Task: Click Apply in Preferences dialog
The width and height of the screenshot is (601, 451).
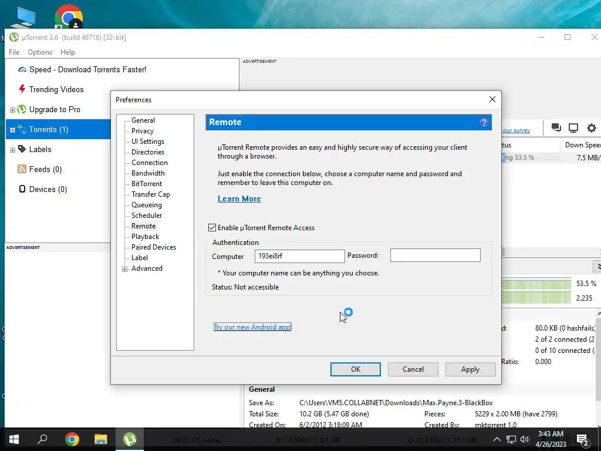Action: (x=470, y=369)
